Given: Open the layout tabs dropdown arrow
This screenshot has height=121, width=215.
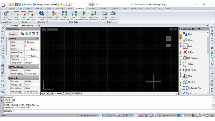Looking at the screenshot, I should pos(177,93).
